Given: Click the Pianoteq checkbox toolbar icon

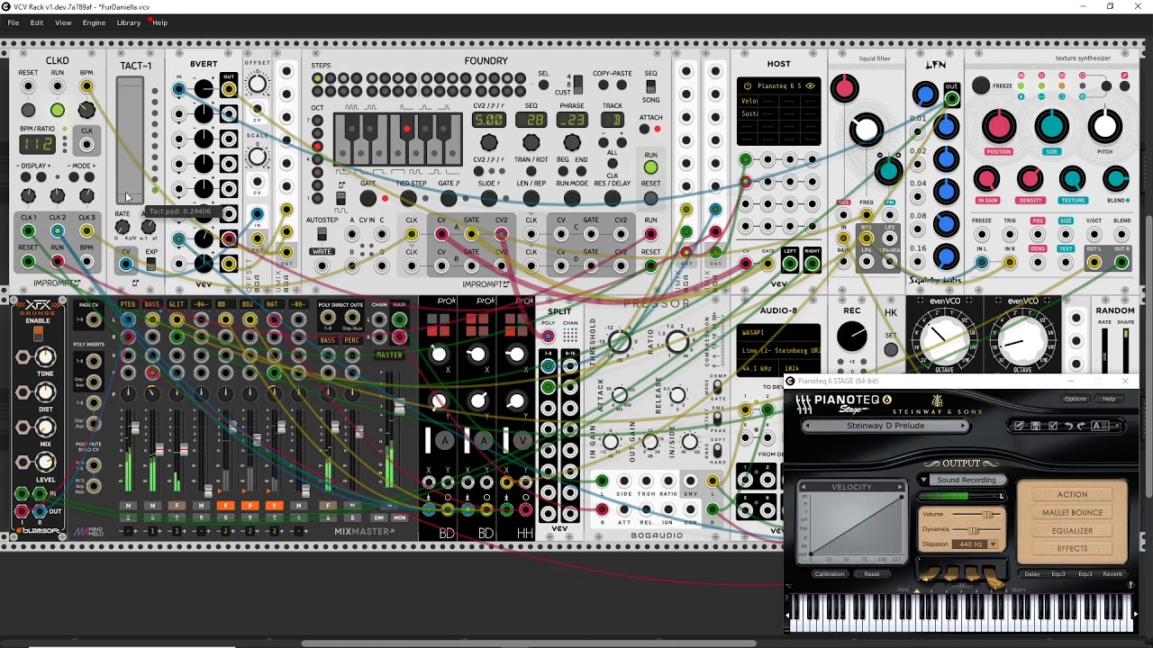Looking at the screenshot, I should click(1052, 426).
